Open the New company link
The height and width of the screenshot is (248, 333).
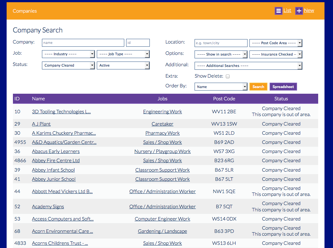pos(309,10)
